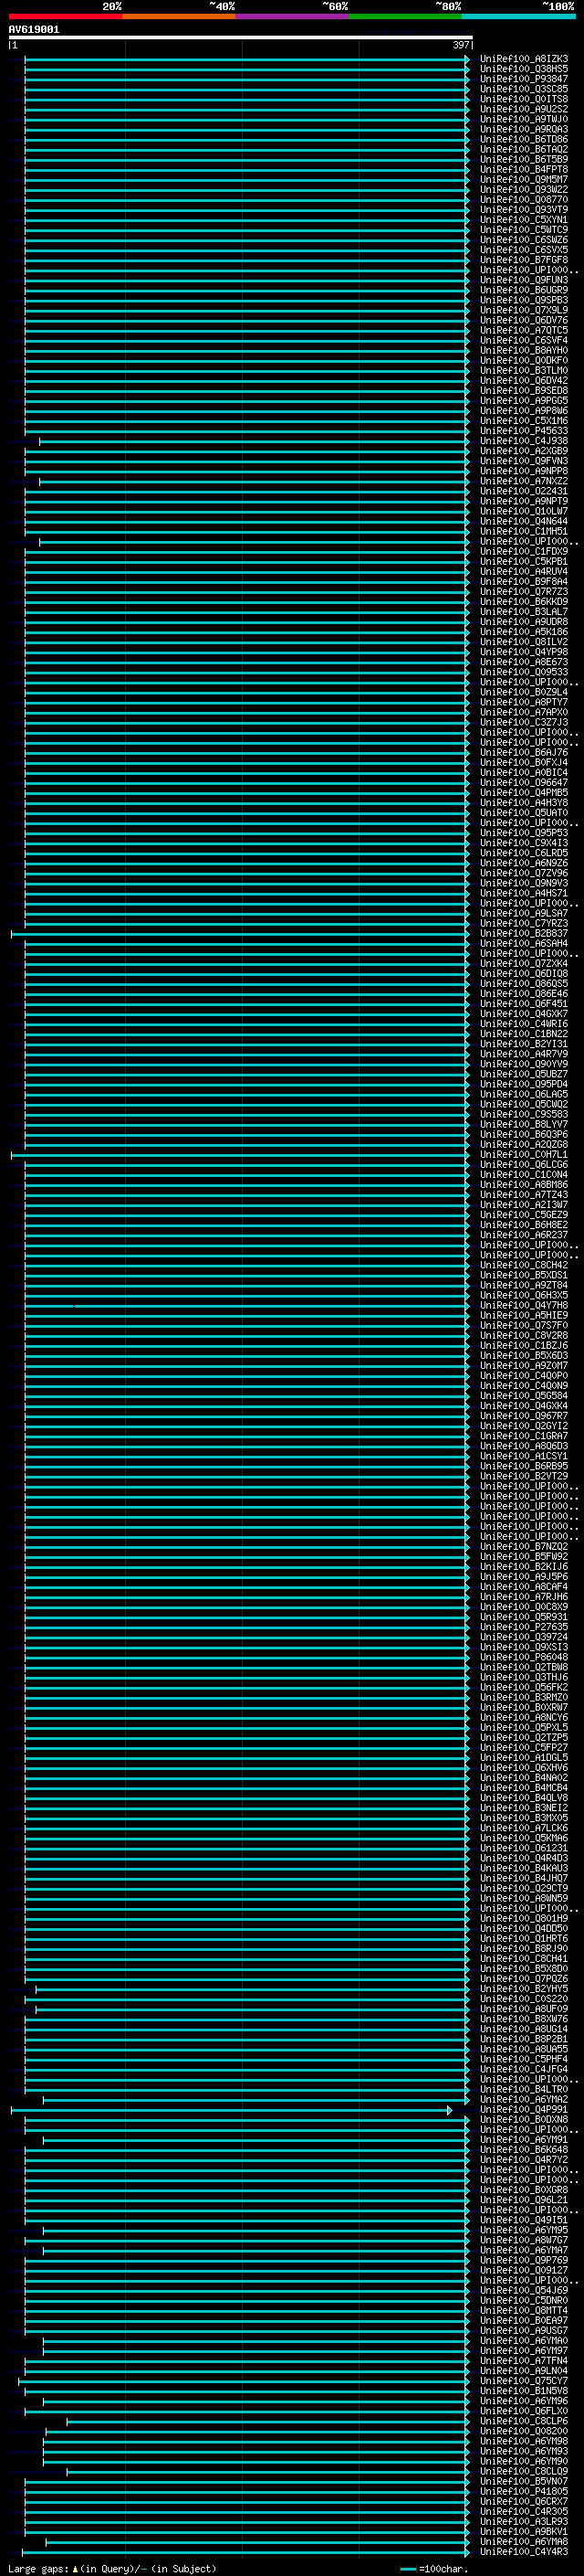Click the alignment bar for UniRef100_C0H7L1
The width and height of the screenshot is (584, 2576).
(x=240, y=1155)
